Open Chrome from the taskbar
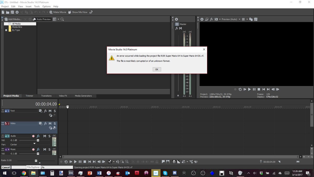Screen dimensions: 314x177 [24, 173]
